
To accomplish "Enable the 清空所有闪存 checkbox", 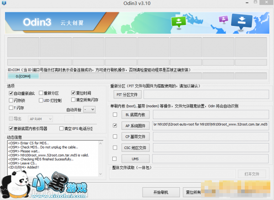I will [x=74, y=100].
